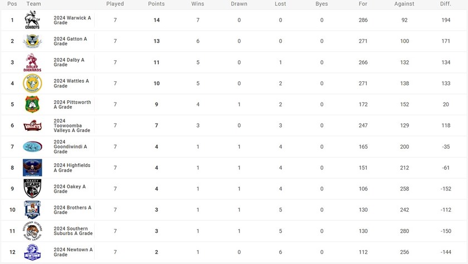This screenshot has height=264, width=468.
Task: Select the Southern Suburbs tiger logo
Action: click(32, 231)
